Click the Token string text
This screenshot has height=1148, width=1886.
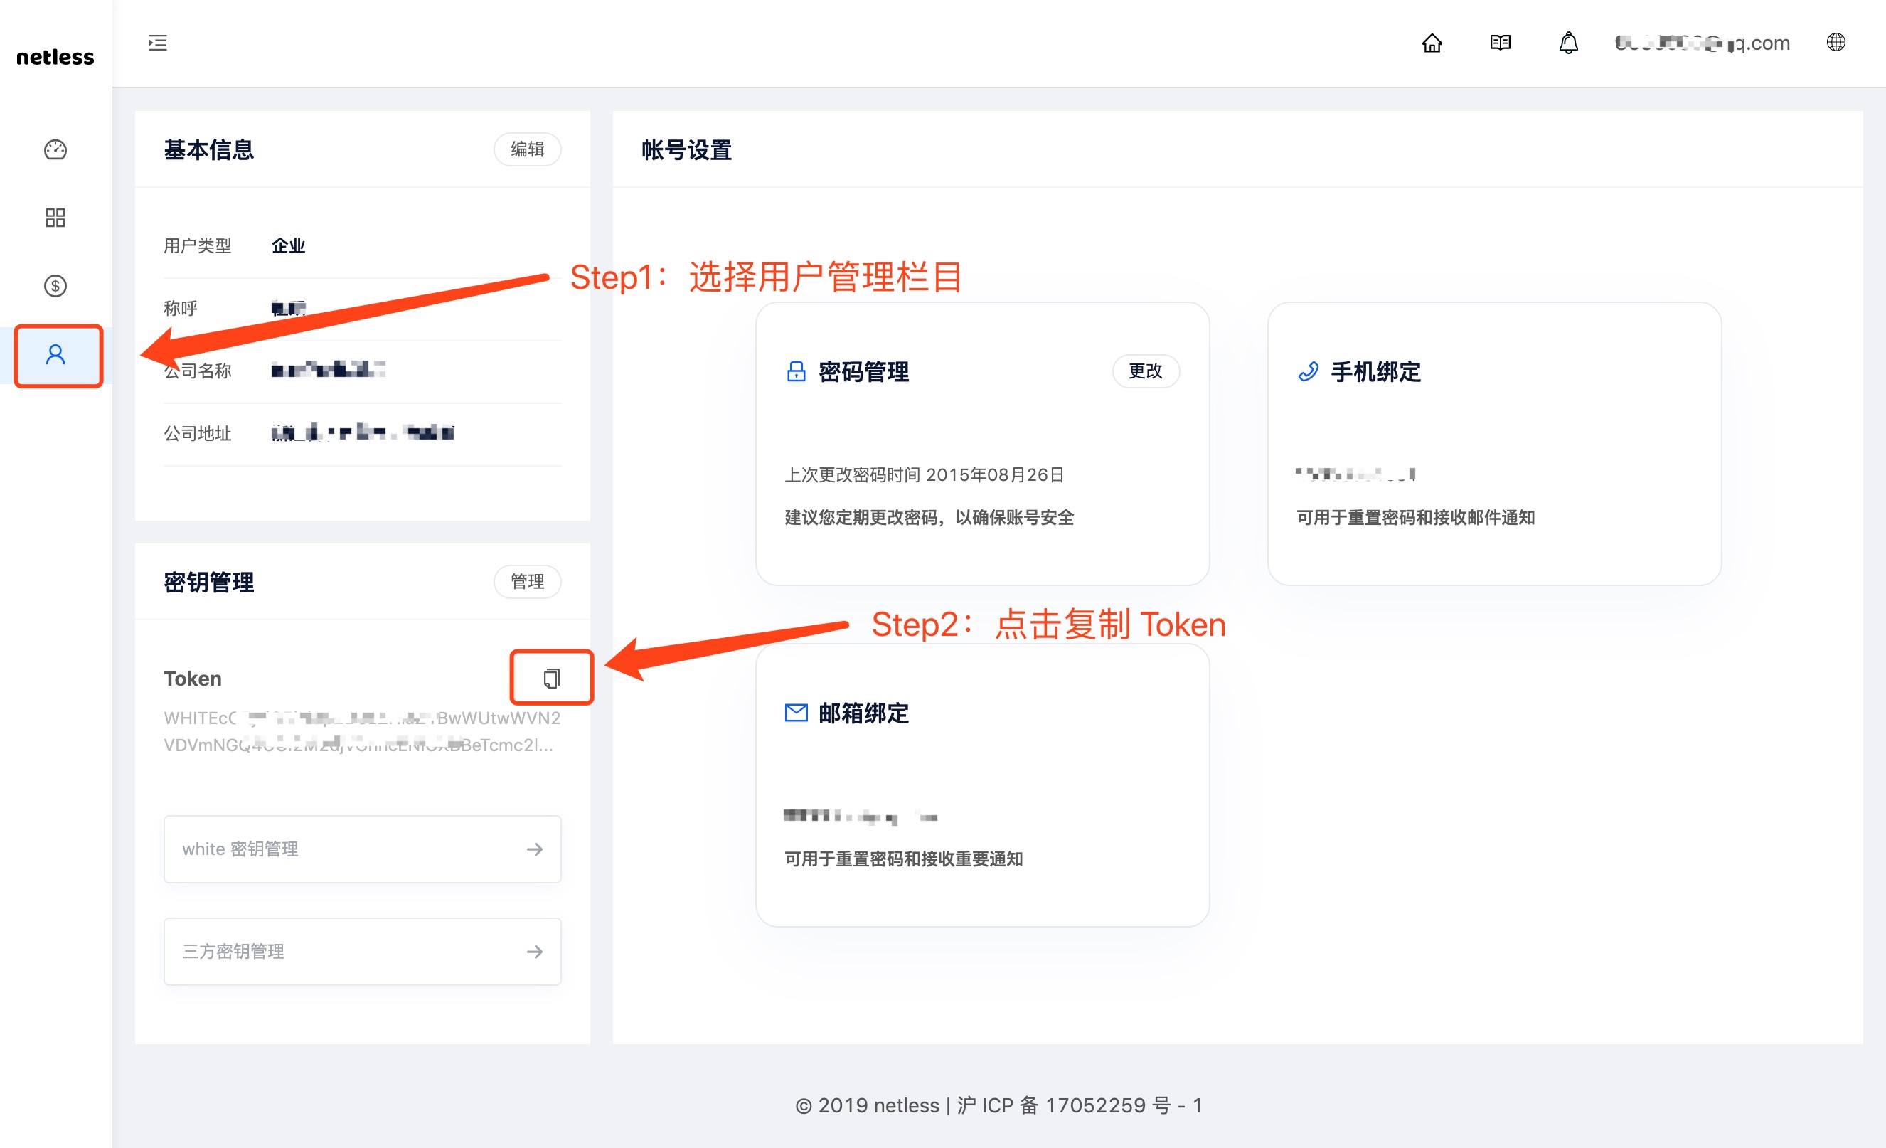click(x=362, y=731)
